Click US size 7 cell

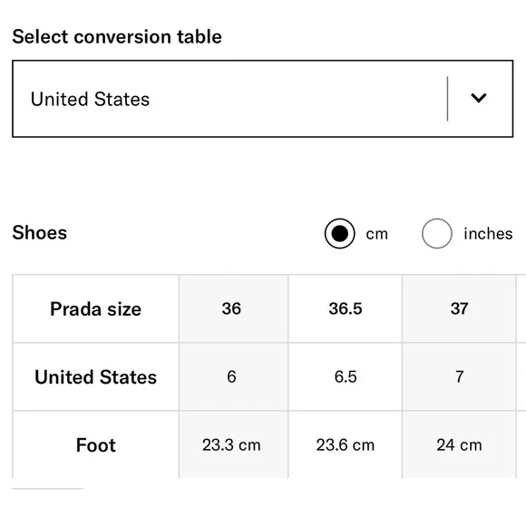[459, 376]
